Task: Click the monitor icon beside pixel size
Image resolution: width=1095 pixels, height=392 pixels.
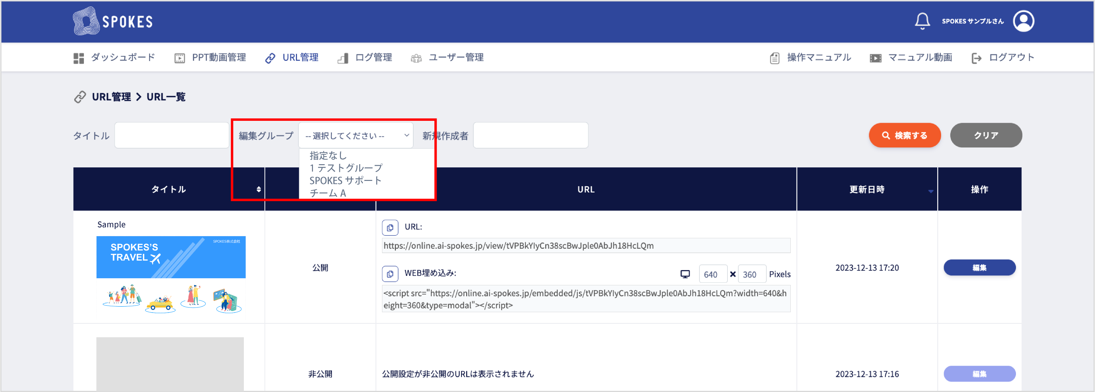Action: [685, 274]
